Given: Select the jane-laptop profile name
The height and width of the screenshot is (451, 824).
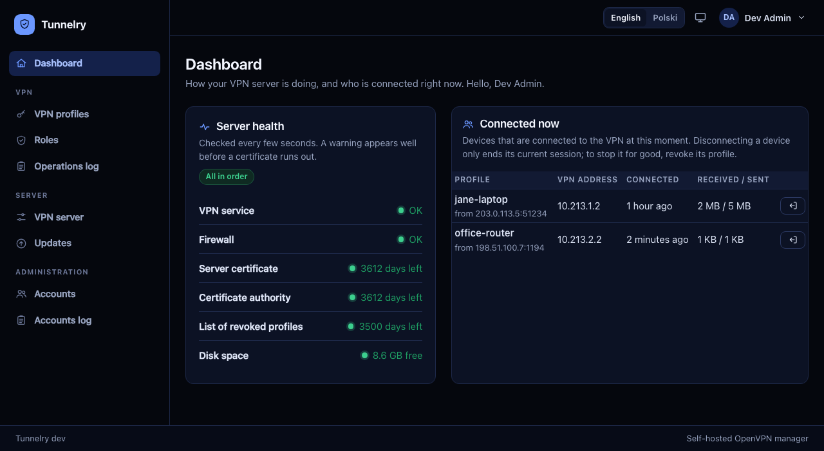Looking at the screenshot, I should [481, 200].
